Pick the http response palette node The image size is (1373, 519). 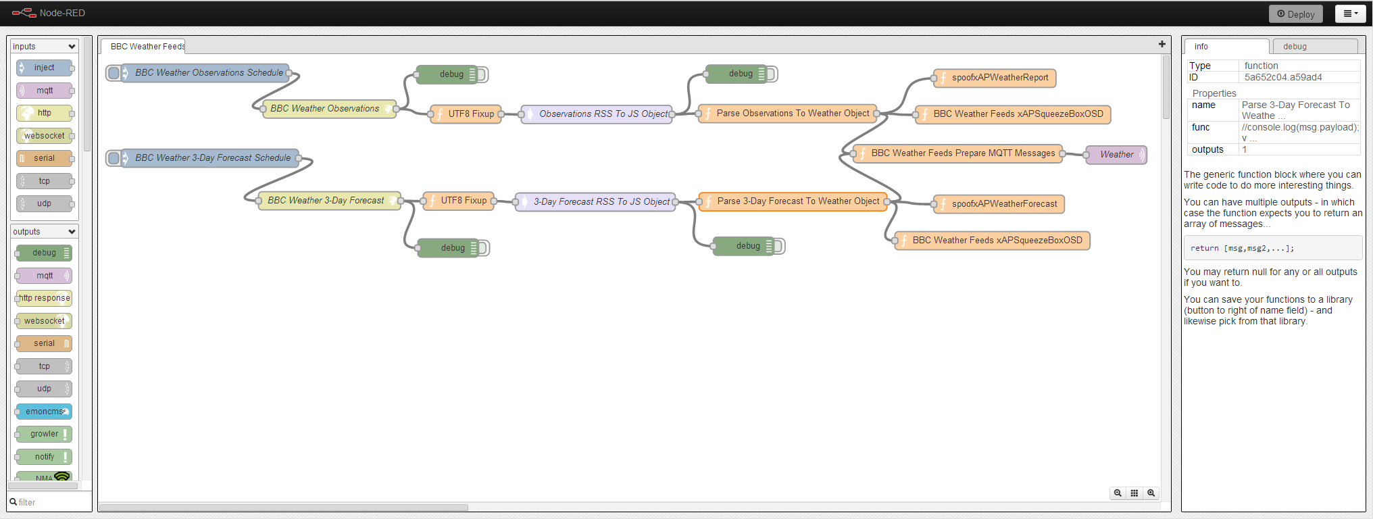click(x=44, y=298)
